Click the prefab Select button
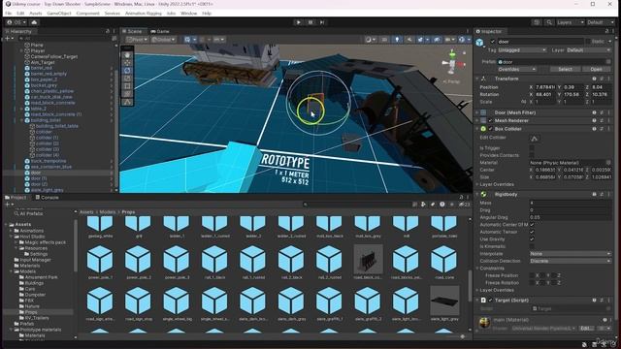Screen dimensions: 621x349 pyautogui.click(x=565, y=69)
